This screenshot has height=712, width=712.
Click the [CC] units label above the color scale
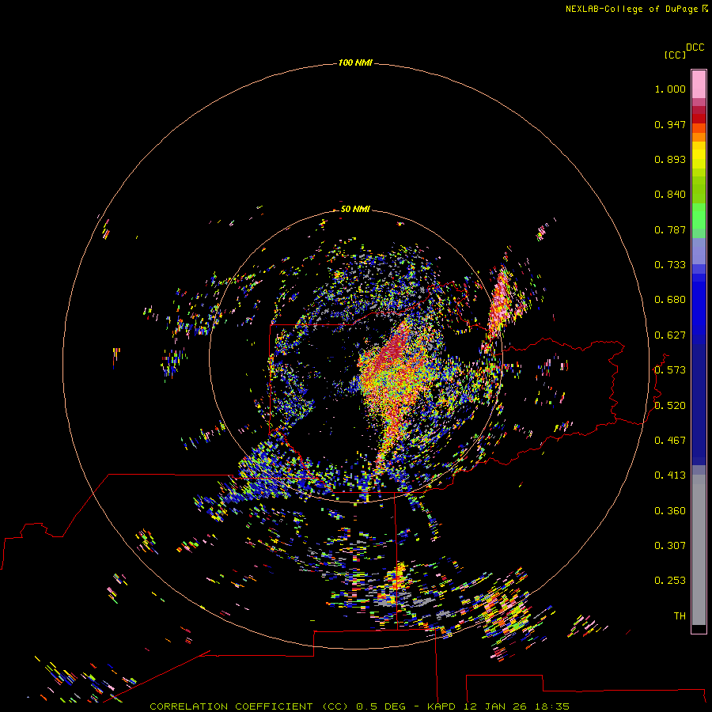click(675, 55)
